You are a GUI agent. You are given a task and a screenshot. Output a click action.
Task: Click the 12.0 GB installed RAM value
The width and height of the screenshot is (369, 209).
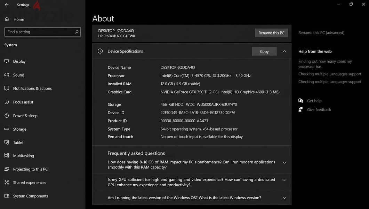180,84
